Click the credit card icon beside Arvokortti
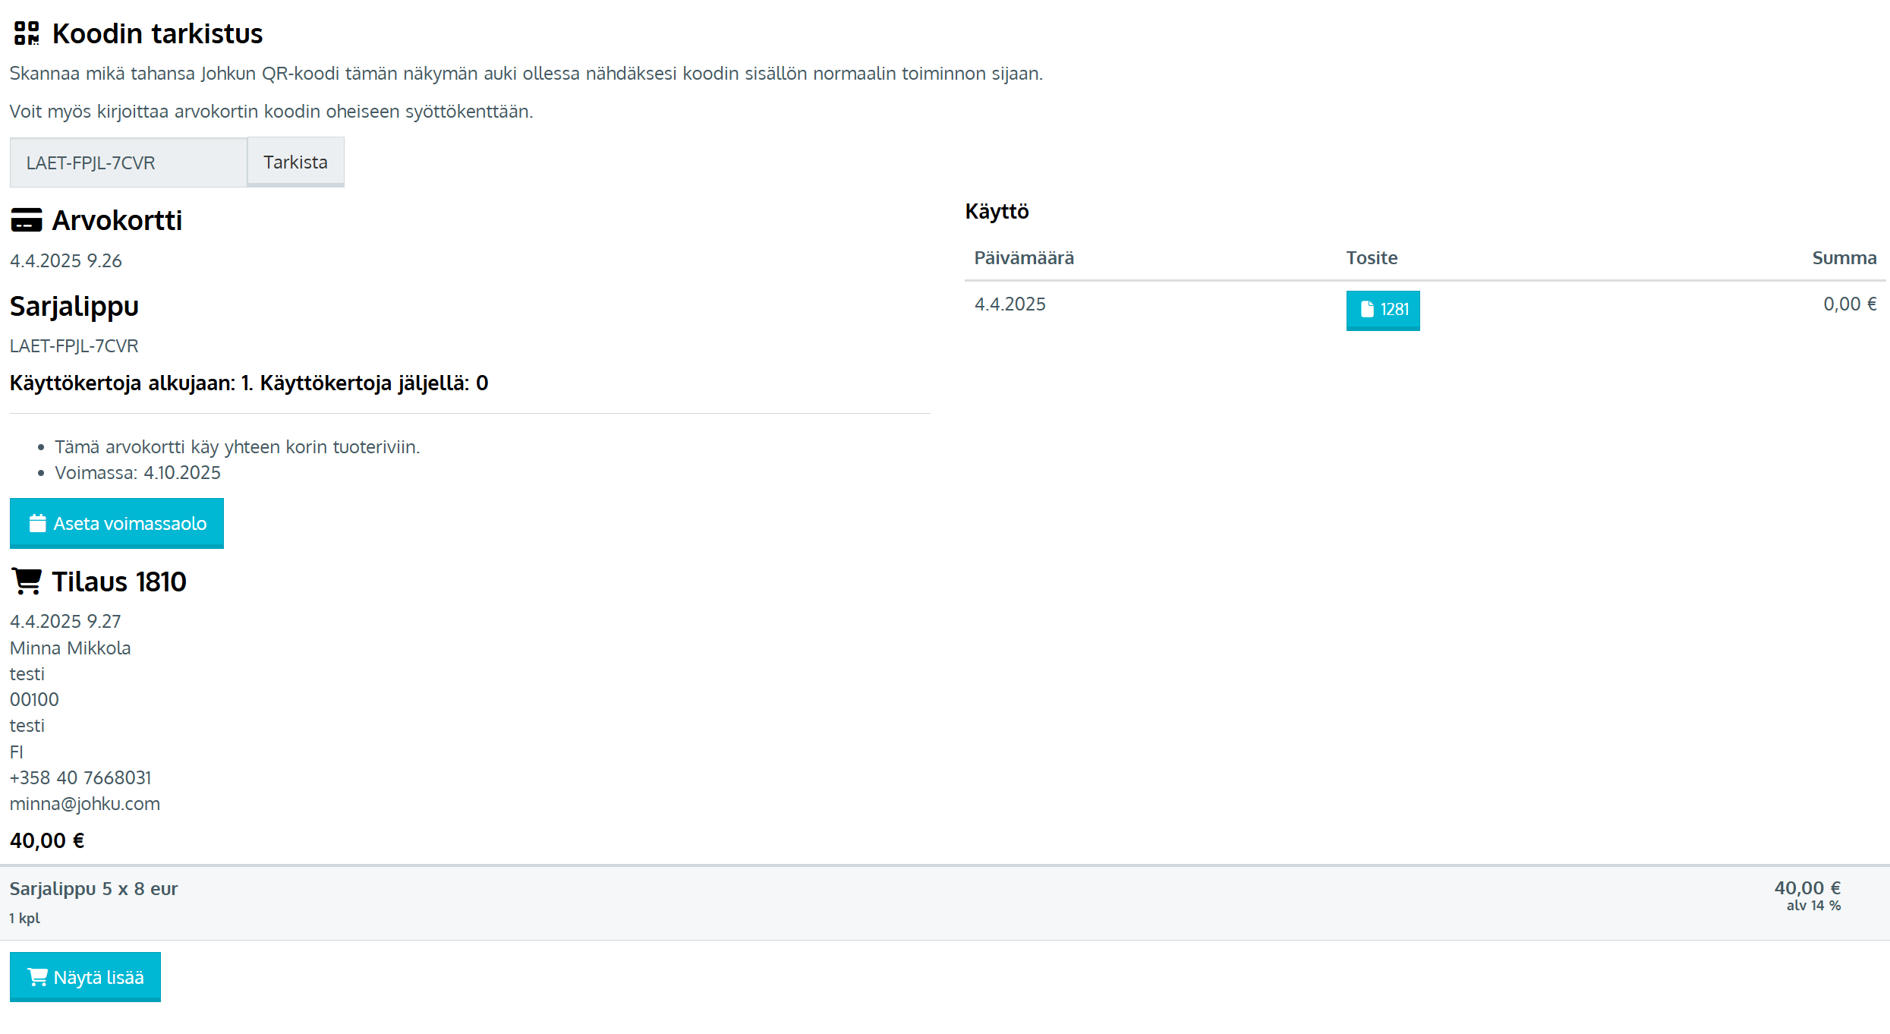The height and width of the screenshot is (1034, 1890). [27, 220]
